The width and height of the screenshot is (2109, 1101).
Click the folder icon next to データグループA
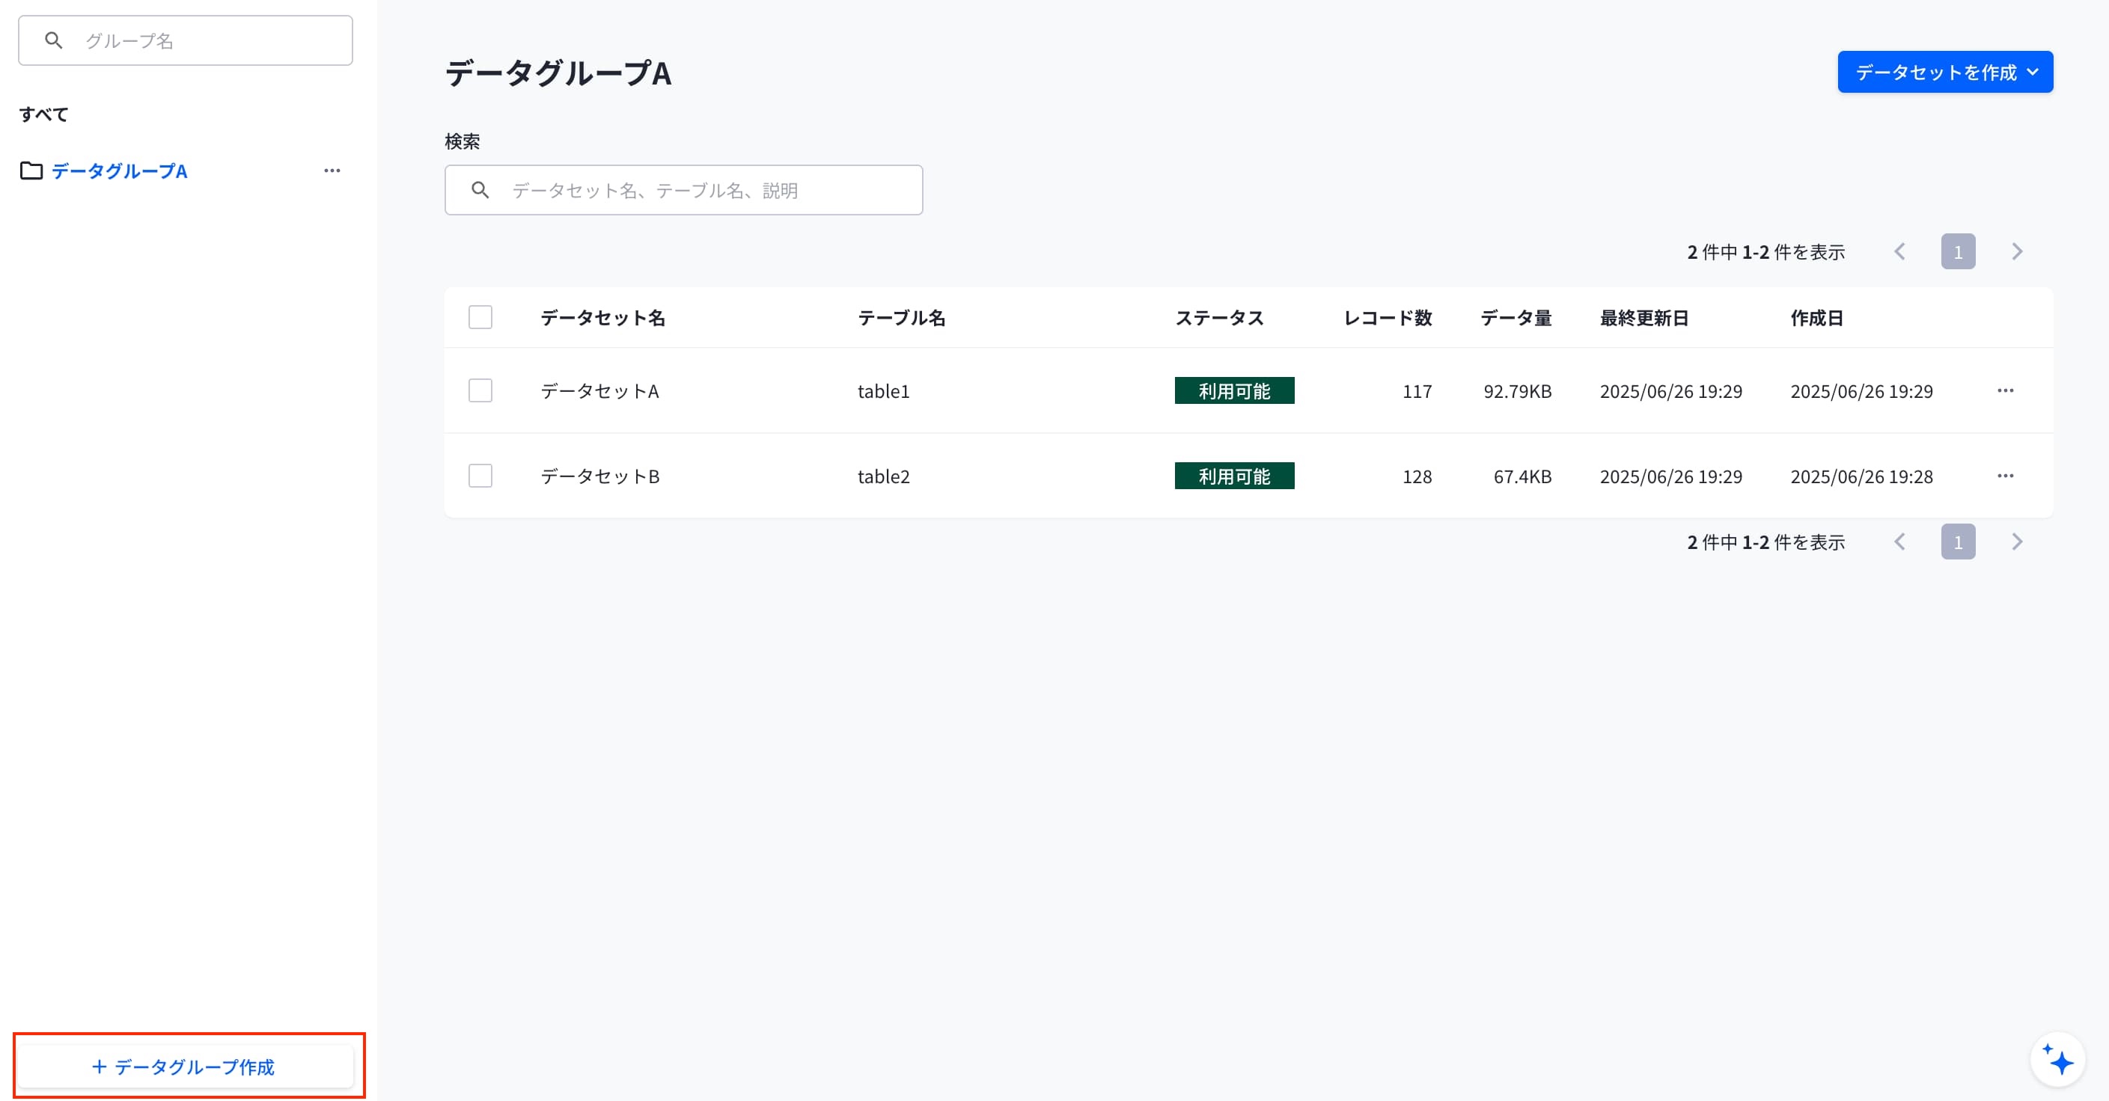[31, 171]
